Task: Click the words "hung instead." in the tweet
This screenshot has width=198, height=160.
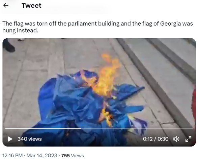Action: pos(20,30)
